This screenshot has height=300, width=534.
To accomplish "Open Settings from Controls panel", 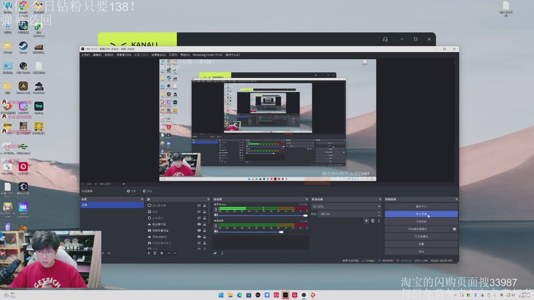I will pyautogui.click(x=421, y=244).
